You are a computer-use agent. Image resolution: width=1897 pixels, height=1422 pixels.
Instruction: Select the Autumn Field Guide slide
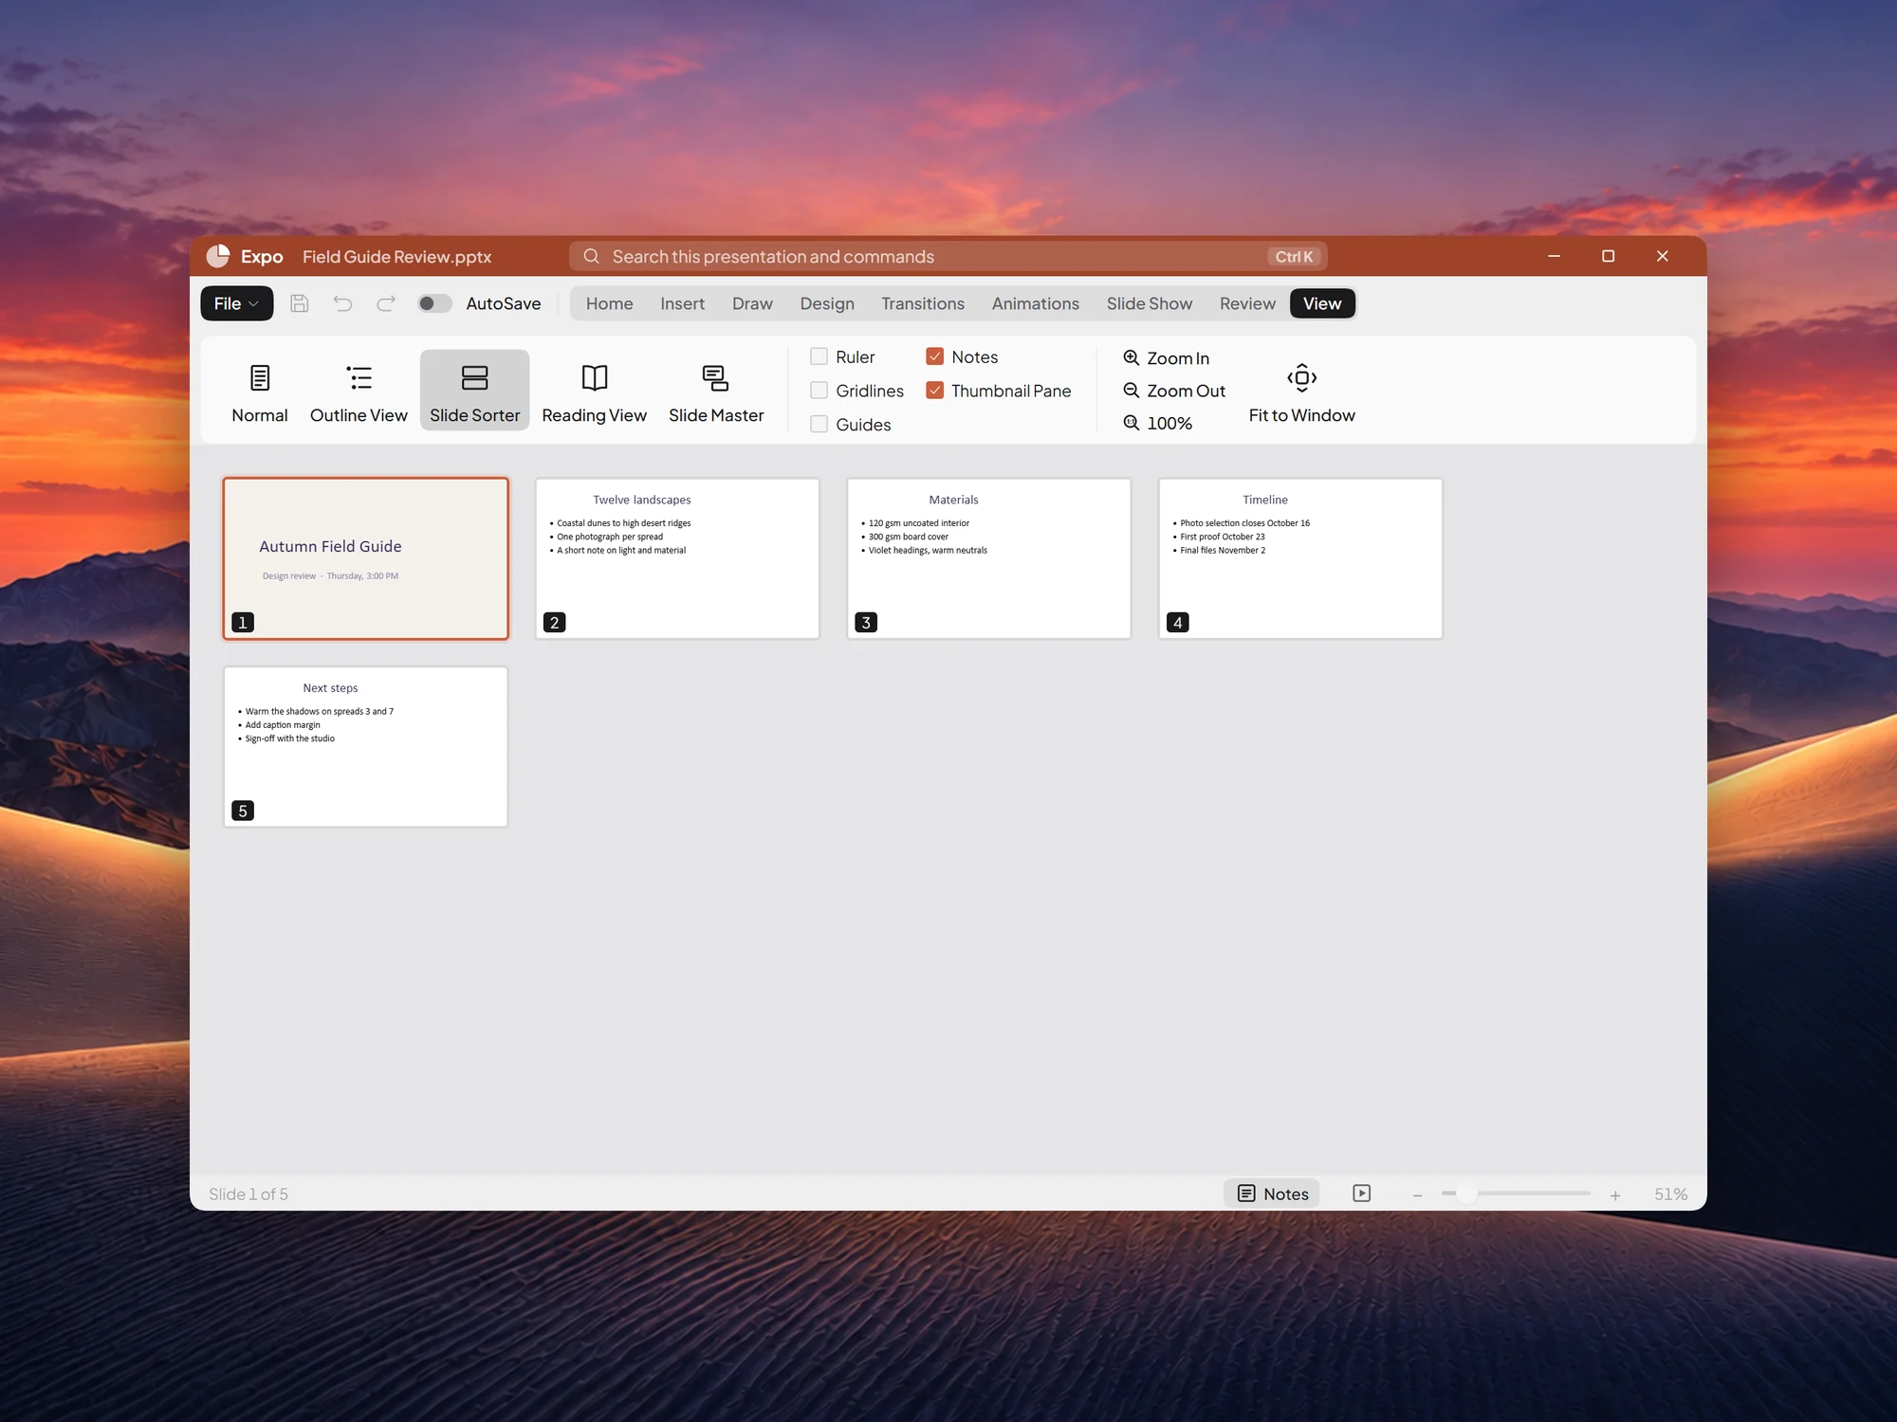click(365, 558)
